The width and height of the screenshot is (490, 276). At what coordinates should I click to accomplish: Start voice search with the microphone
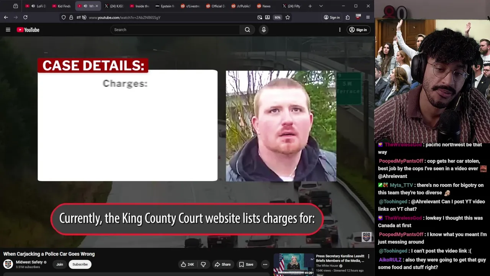(x=264, y=30)
